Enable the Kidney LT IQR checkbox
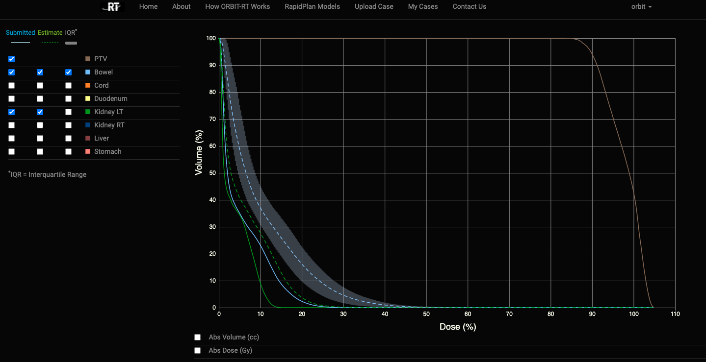 tap(69, 112)
